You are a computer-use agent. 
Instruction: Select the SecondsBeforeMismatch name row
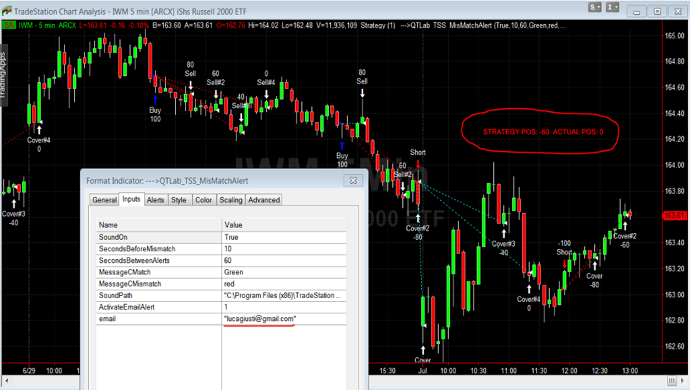(159, 249)
